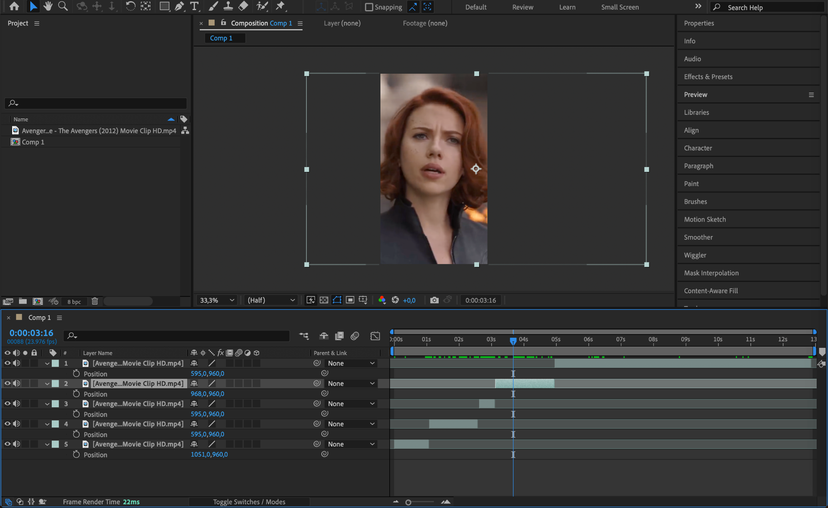
Task: Click the Take Snapshot camera icon
Action: point(434,300)
